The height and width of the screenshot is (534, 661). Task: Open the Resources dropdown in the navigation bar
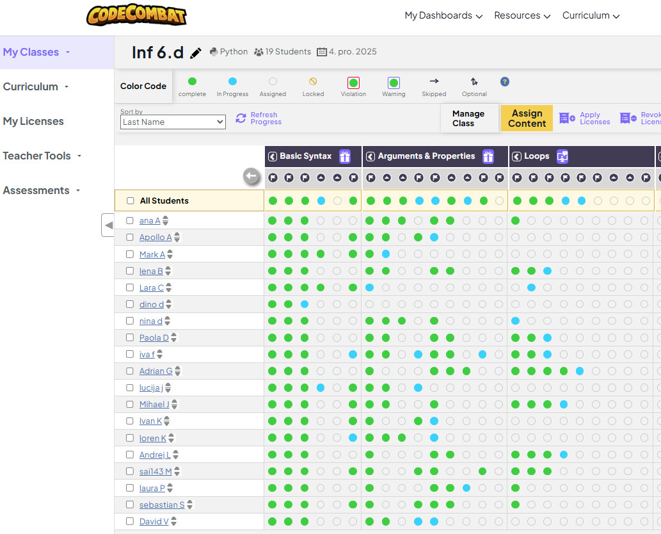522,15
